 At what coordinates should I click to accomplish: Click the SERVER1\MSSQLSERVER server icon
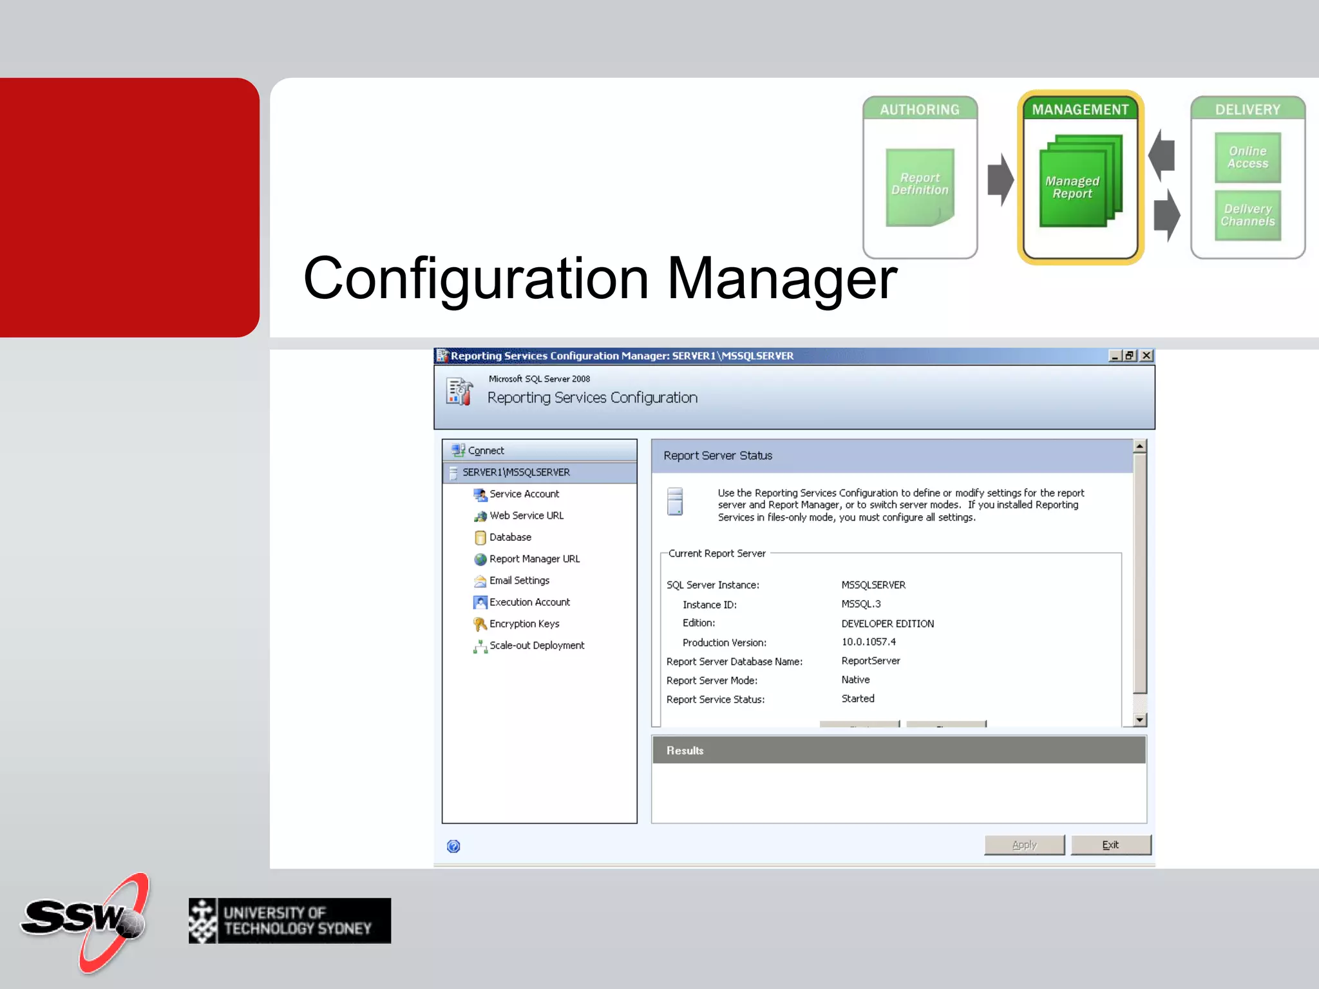[x=453, y=473]
